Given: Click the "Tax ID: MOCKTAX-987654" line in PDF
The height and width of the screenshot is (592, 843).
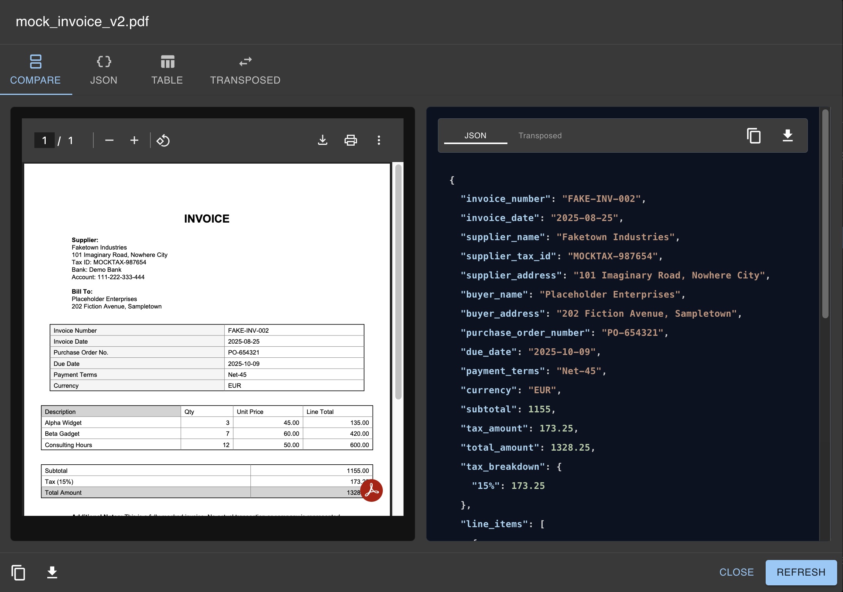Looking at the screenshot, I should [109, 262].
